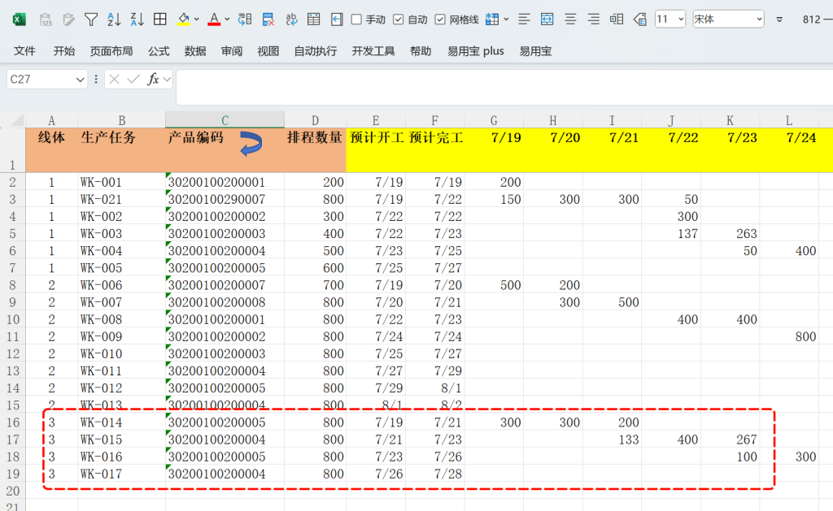Toggle the 网格线 gridlines checkbox
This screenshot has height=511, width=833.
click(440, 19)
